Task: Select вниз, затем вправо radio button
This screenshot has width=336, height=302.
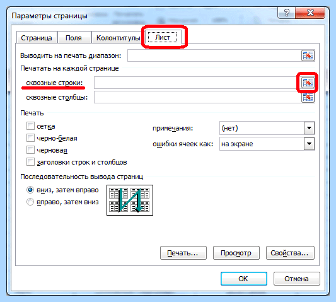Action: [30, 190]
